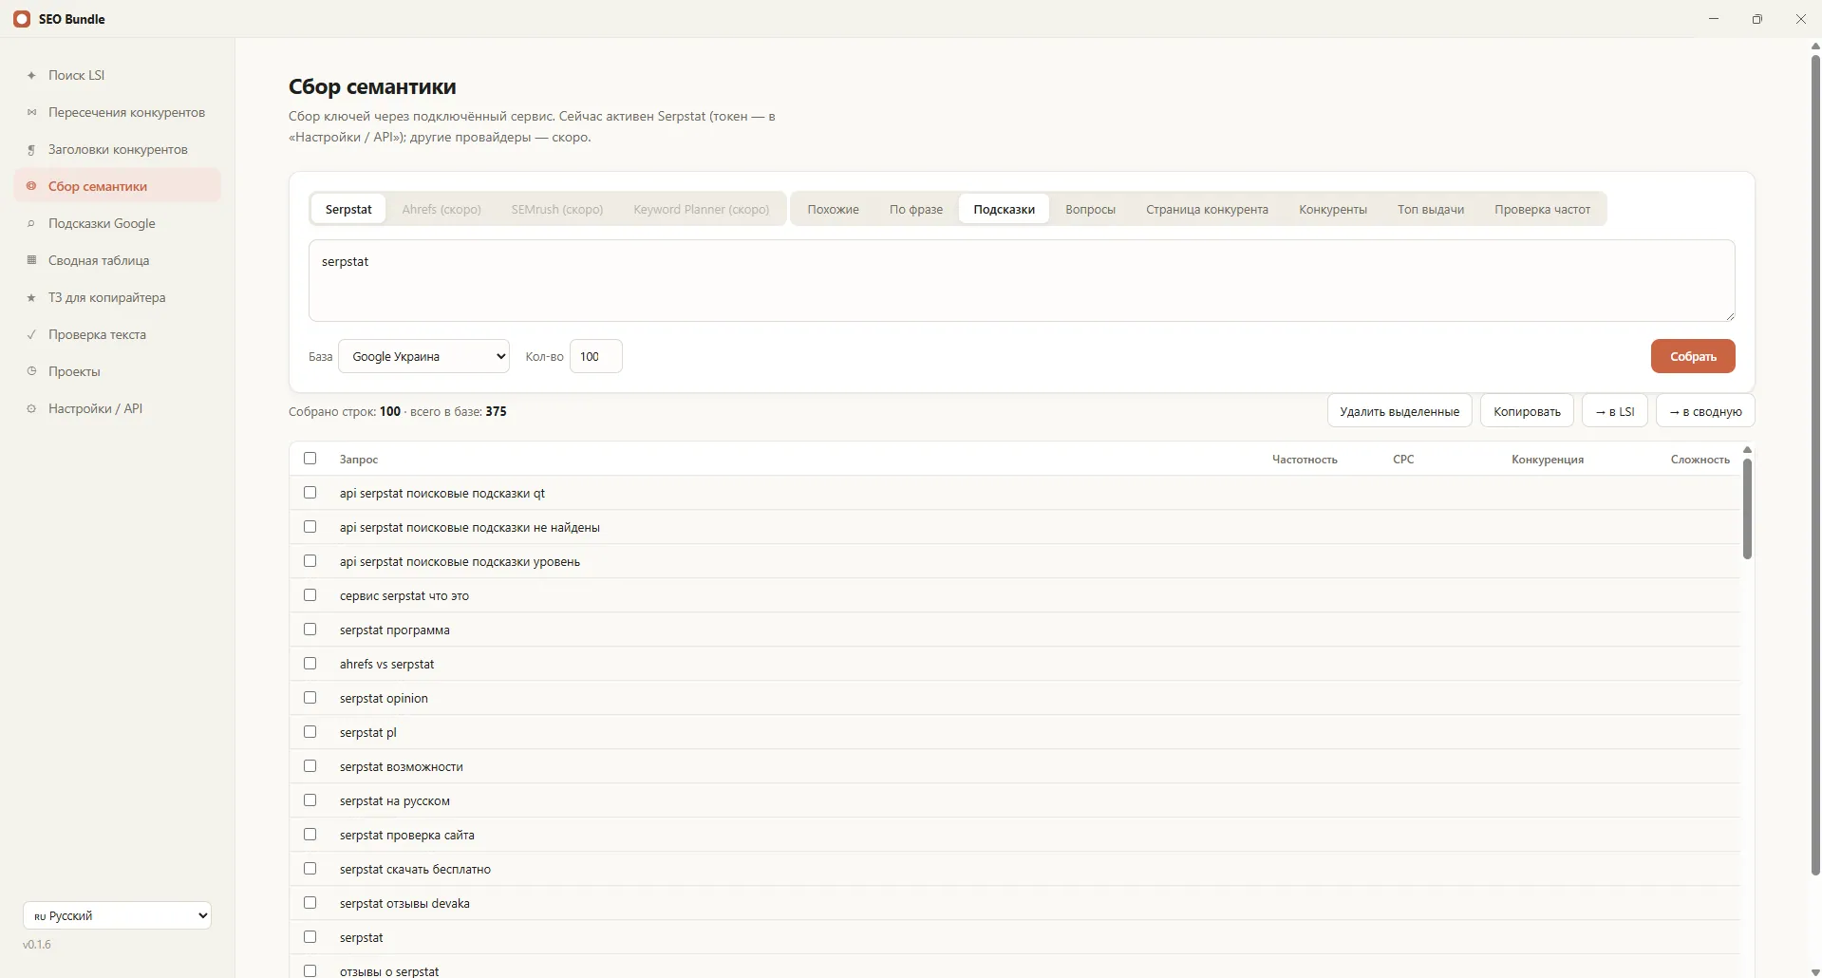Send results with the → в LSI button
Viewport: 1822px width, 978px height.
click(1615, 411)
